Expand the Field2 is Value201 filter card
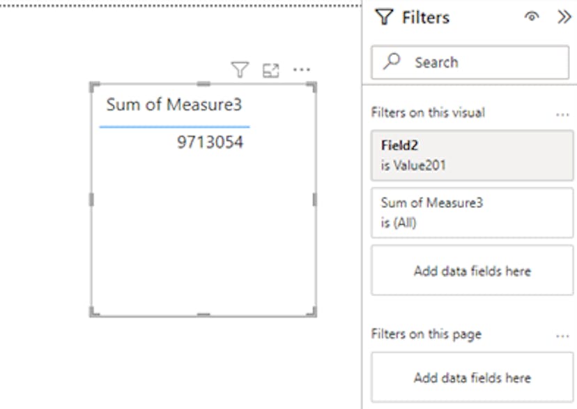This screenshot has height=409, width=577. coord(472,155)
